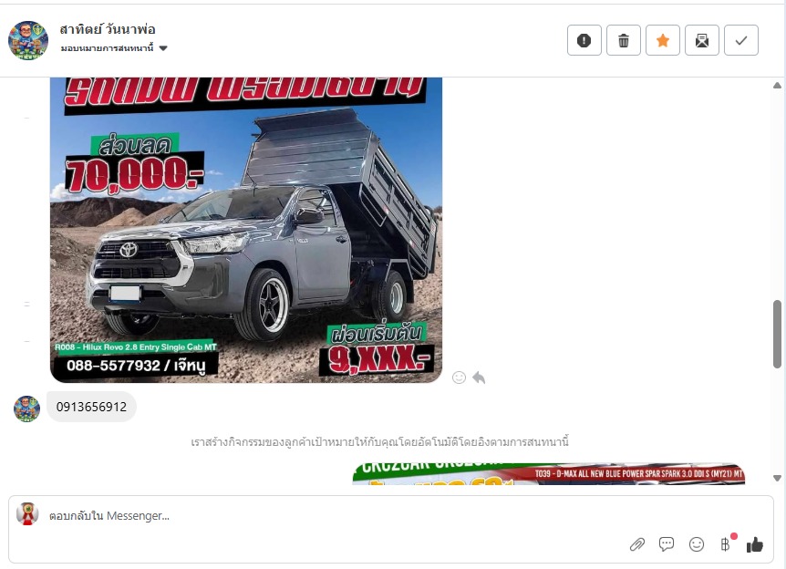Viewport: 786px width, 569px height.
Task: Toggle the orange follow-up star
Action: [663, 40]
